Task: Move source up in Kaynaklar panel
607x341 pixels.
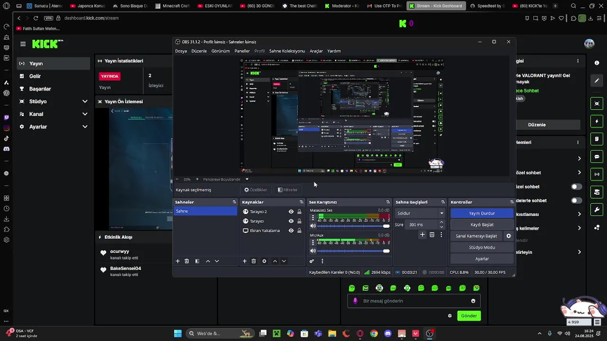Action: [x=275, y=261]
